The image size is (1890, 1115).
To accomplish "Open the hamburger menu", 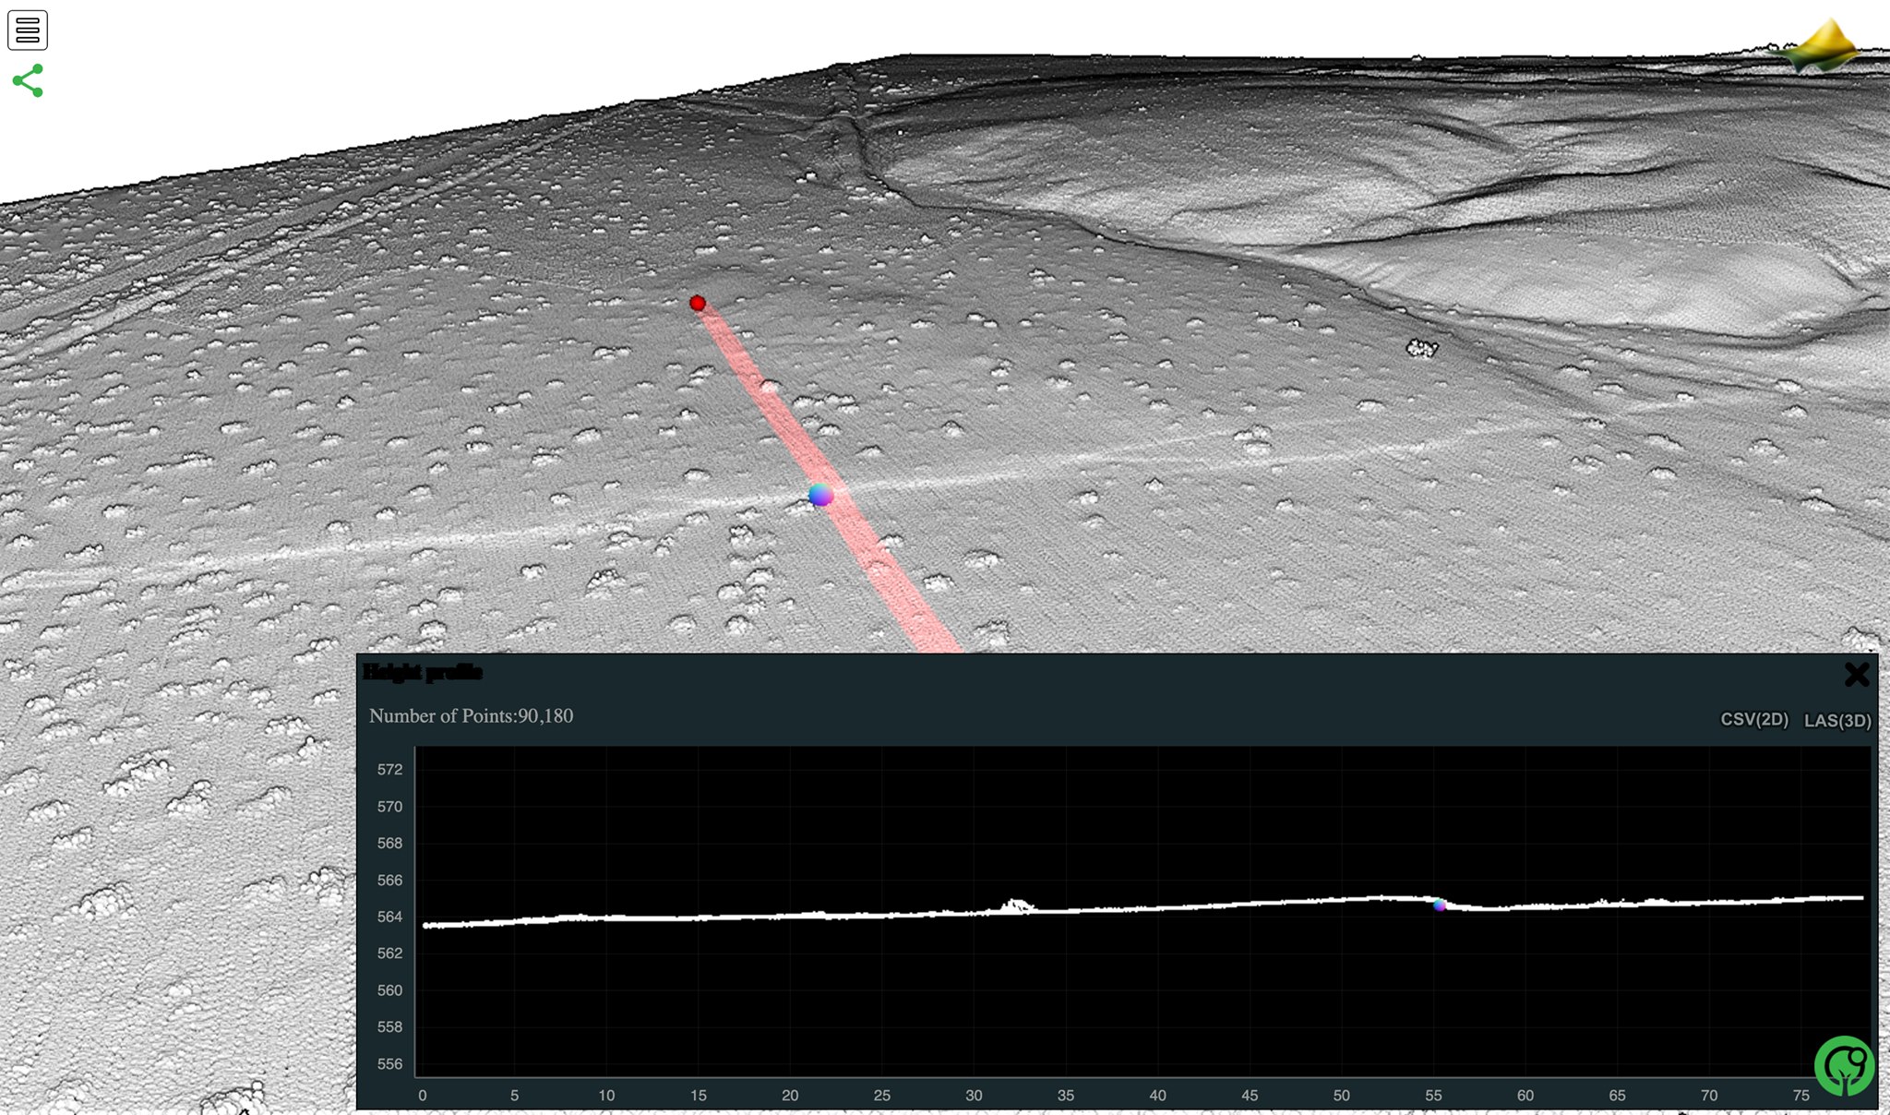I will pos(28,30).
